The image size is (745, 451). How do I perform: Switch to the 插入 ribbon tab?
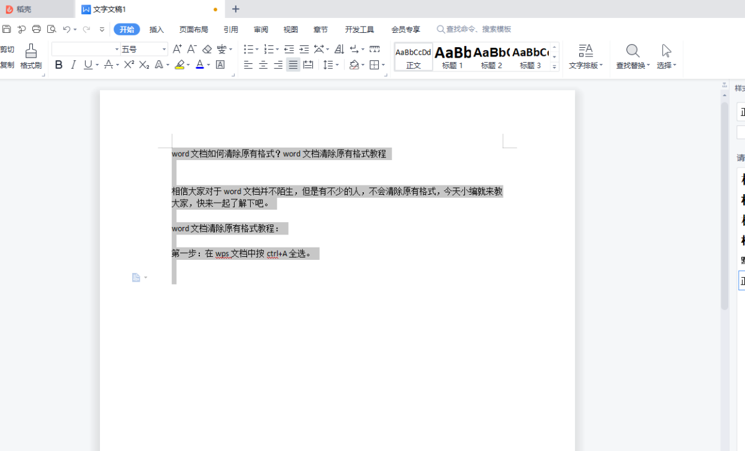(156, 29)
